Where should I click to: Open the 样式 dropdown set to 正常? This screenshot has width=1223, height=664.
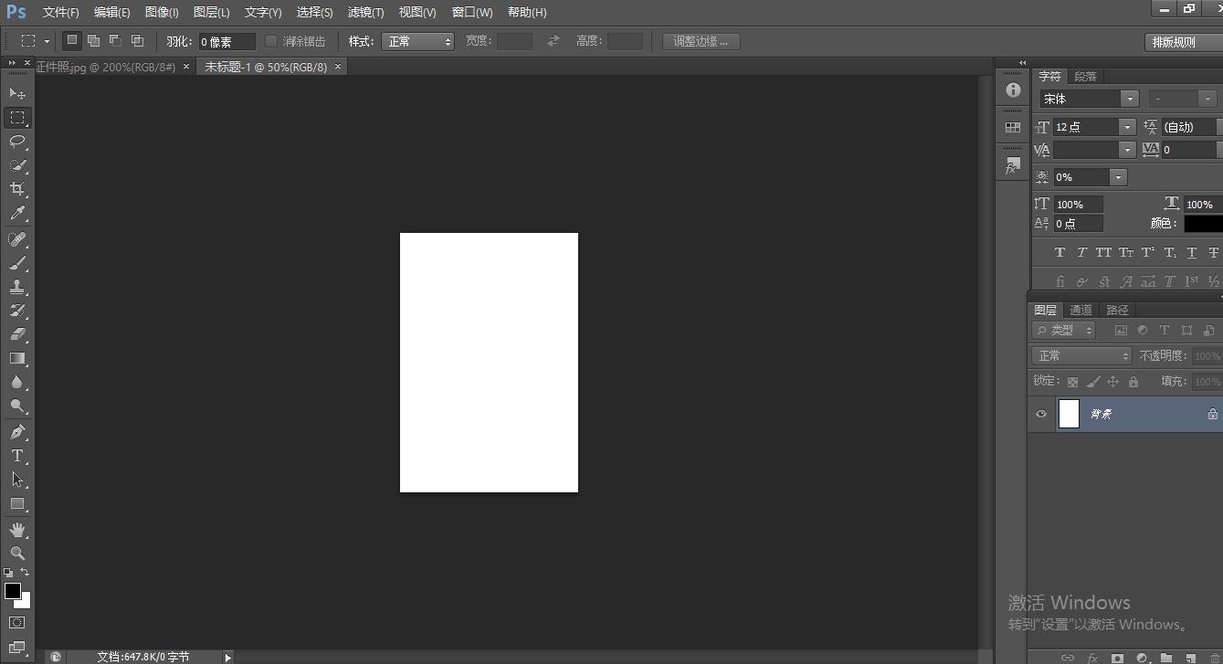tap(419, 41)
